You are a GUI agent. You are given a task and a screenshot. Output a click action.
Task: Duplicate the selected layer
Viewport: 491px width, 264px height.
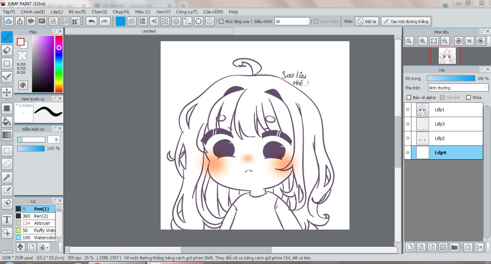coord(468,247)
